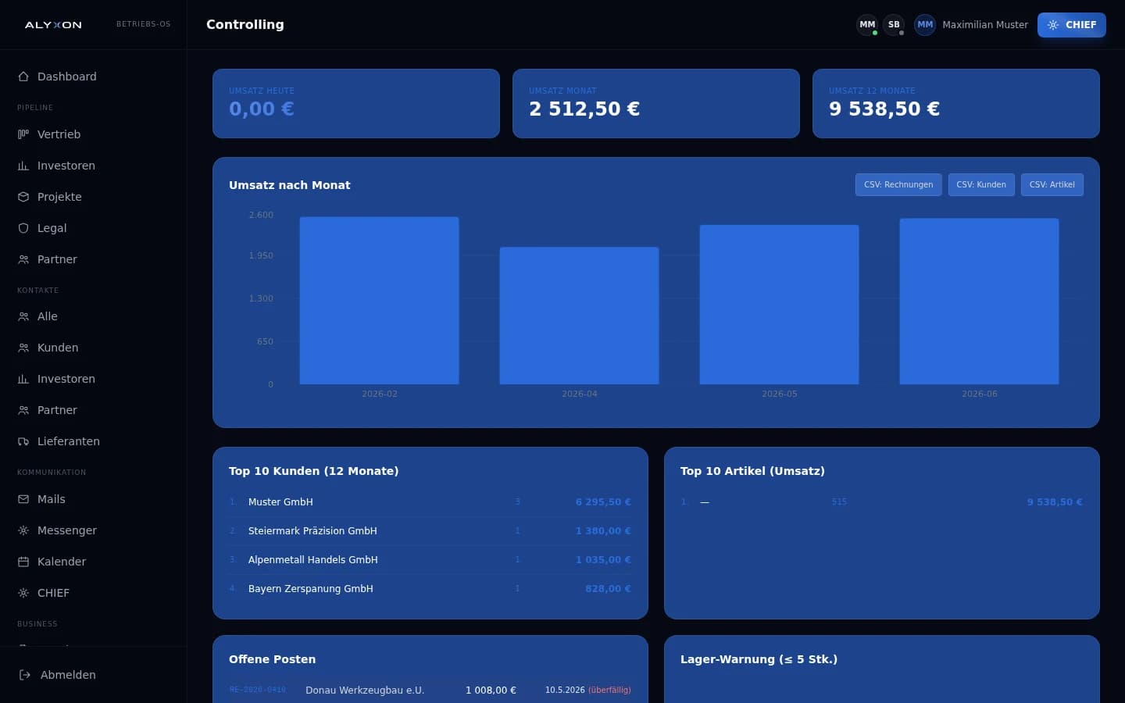
Task: Click the Kalender calendar icon
Action: [23, 562]
